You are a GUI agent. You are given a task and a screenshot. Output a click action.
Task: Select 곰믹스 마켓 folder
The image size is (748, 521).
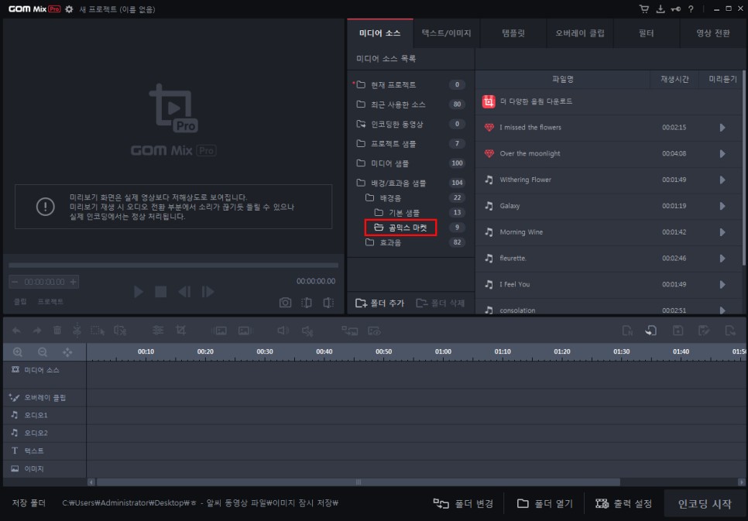point(401,228)
